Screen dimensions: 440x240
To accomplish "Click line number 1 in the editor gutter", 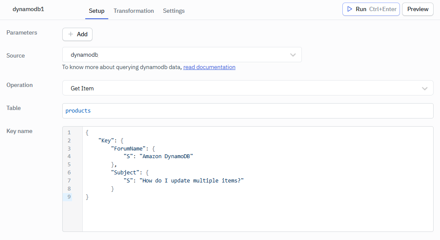I will point(69,133).
